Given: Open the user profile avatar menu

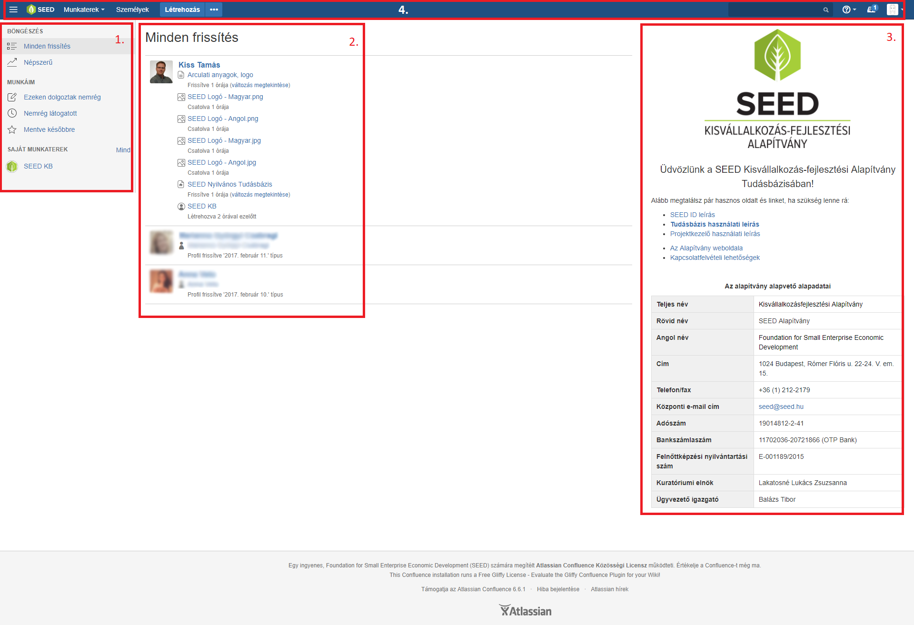Looking at the screenshot, I should pos(894,10).
